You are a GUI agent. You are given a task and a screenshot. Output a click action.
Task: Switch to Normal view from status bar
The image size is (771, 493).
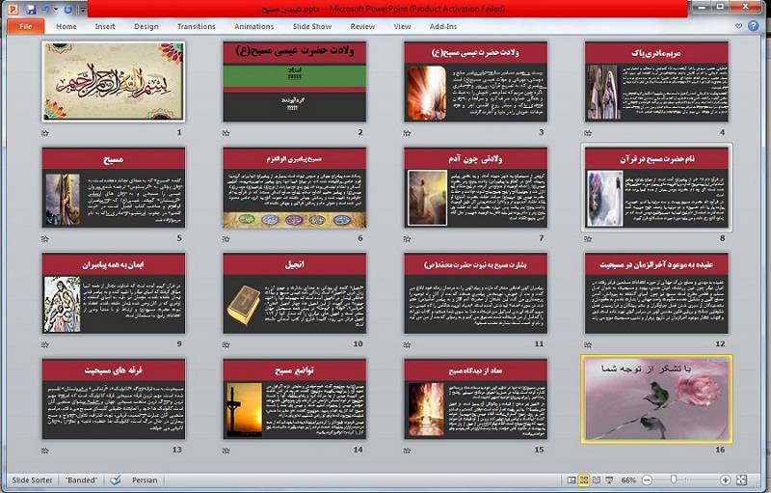tap(571, 479)
